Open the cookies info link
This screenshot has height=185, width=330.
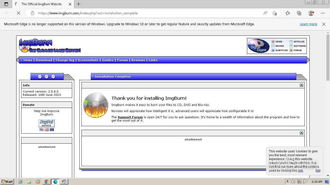pyautogui.click(x=300, y=171)
